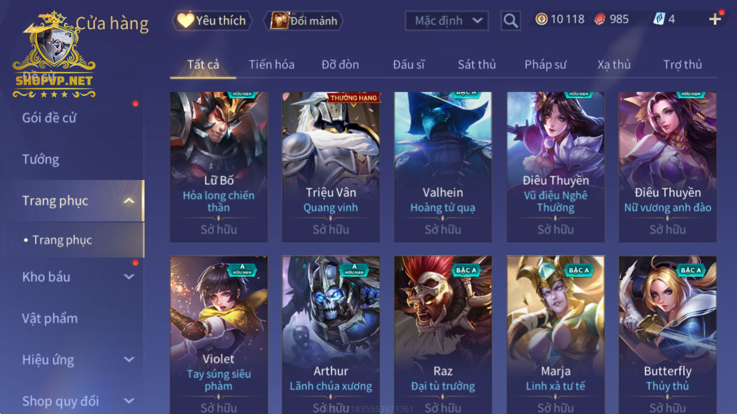Open Gói đề cử in the sidebar
The height and width of the screenshot is (414, 737).
(49, 118)
